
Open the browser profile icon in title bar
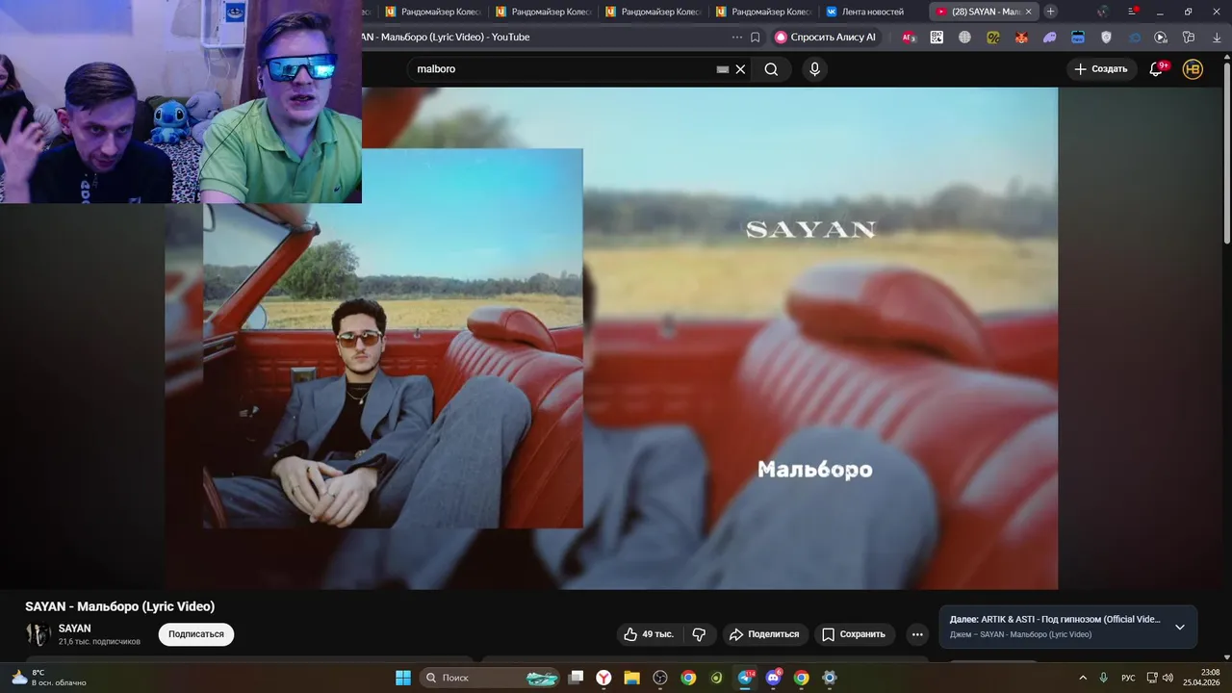pos(1103,12)
